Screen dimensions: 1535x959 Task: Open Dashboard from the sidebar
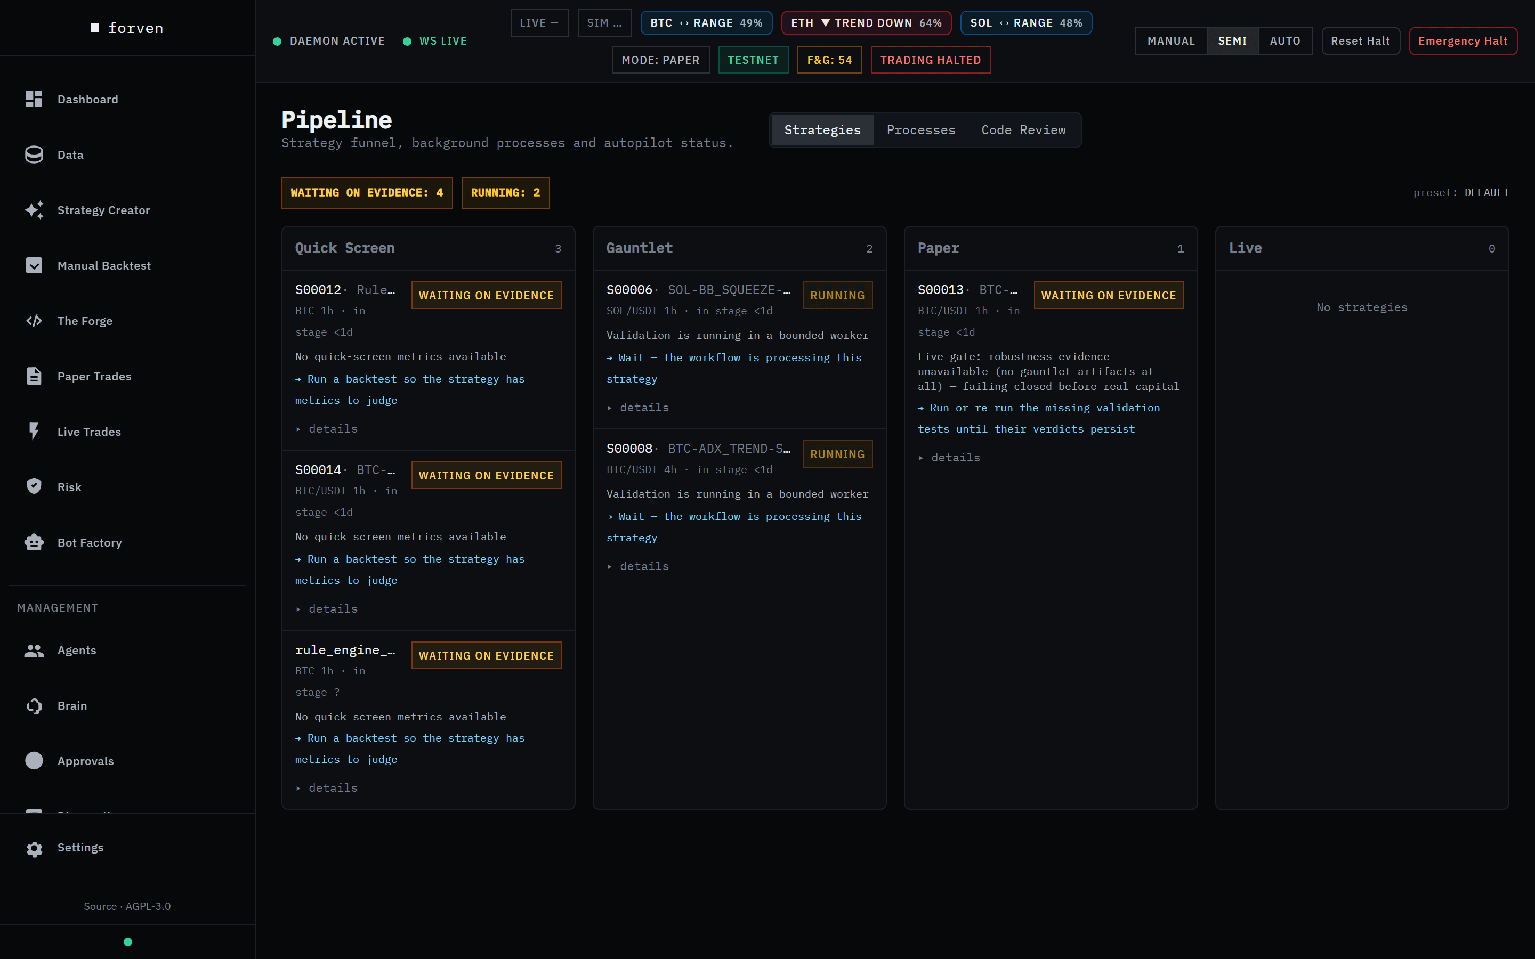[127, 99]
